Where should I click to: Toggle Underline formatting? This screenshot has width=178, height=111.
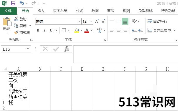coord(51,30)
